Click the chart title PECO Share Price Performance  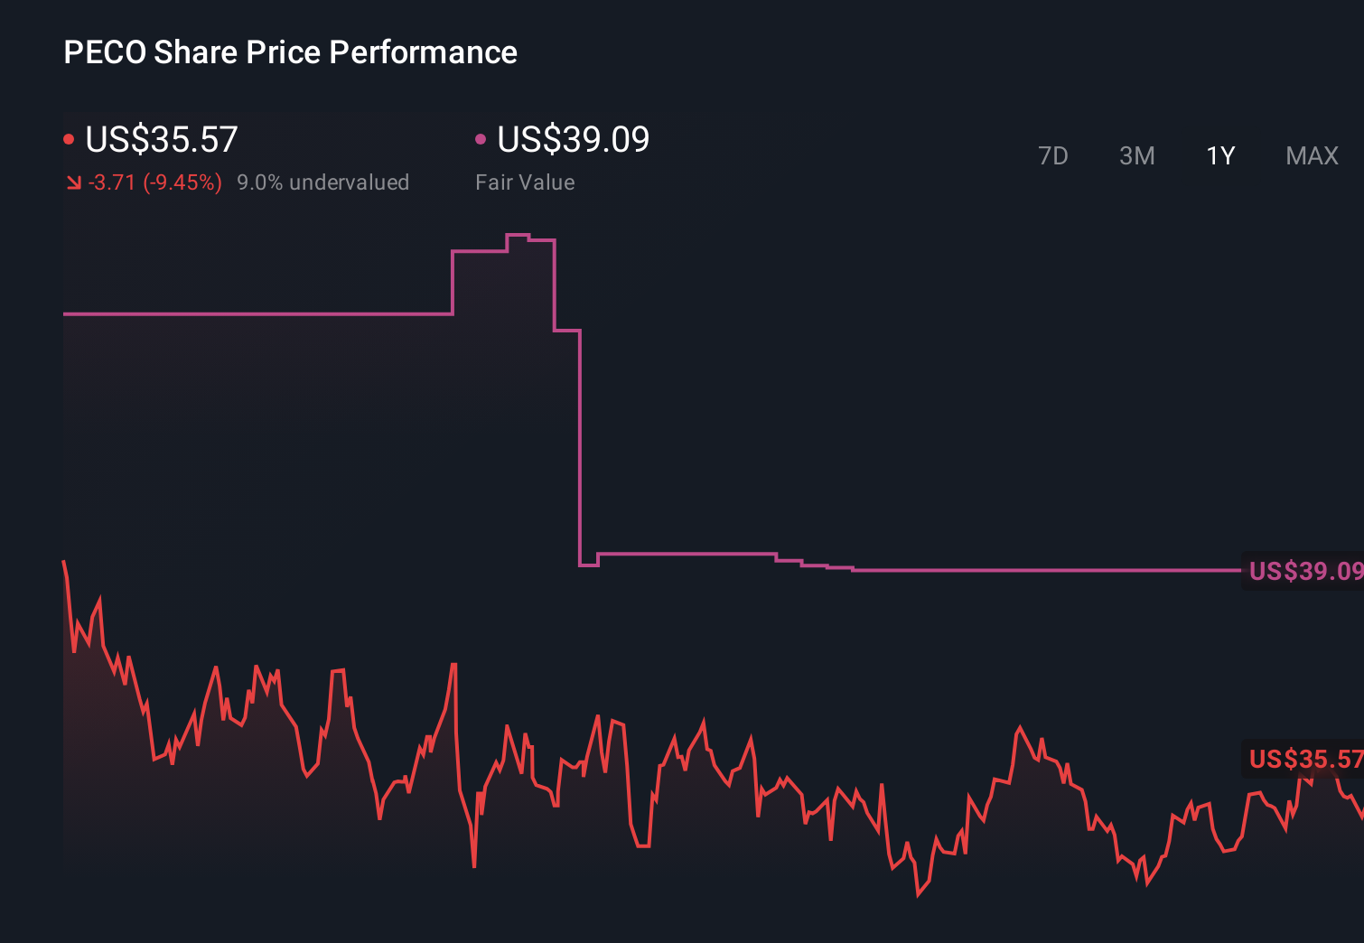pos(290,51)
